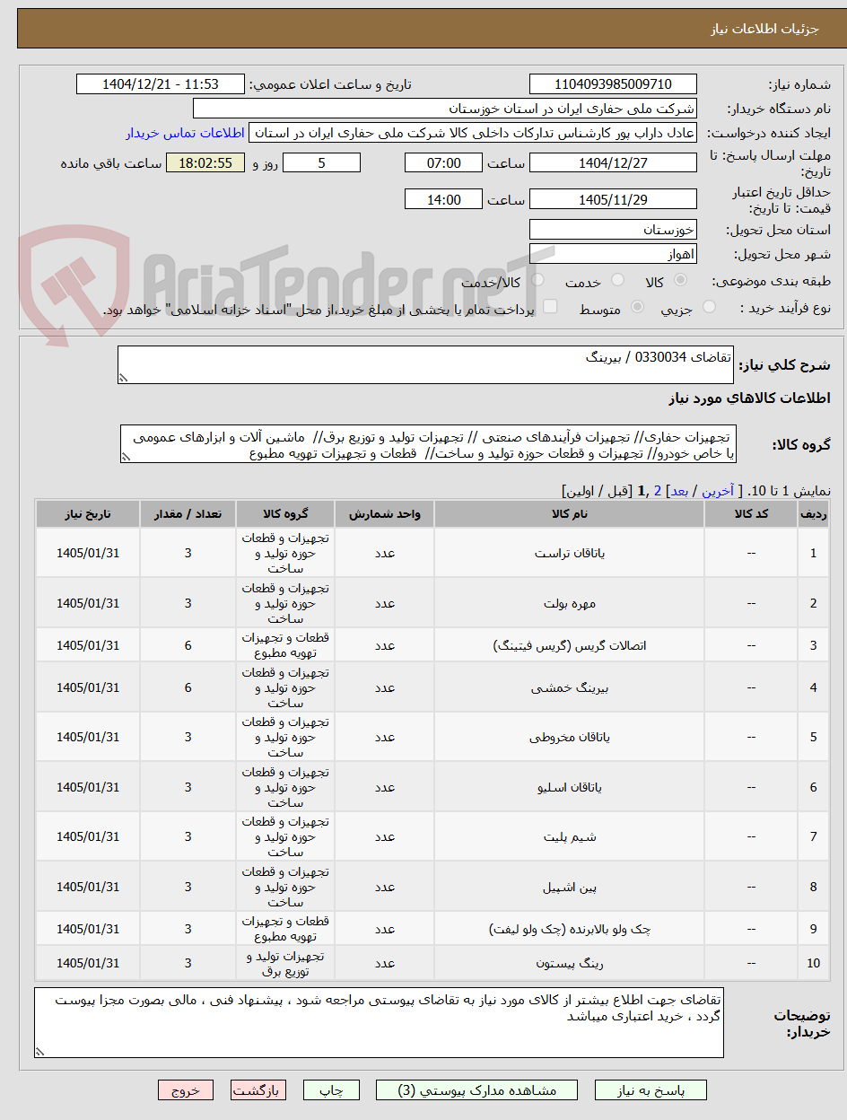Click the پاسخ به نیاز button
The height and width of the screenshot is (1120, 847).
click(x=651, y=1090)
